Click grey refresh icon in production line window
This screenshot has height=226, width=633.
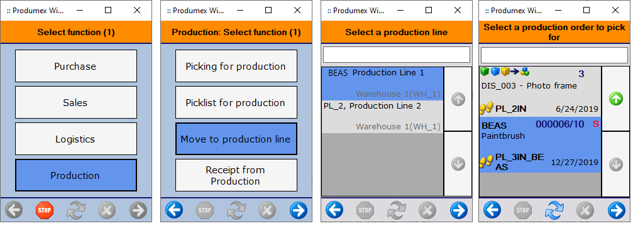coord(397,210)
